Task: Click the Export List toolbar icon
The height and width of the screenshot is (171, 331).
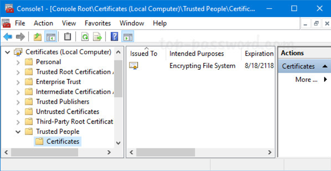Action: [x=98, y=37]
